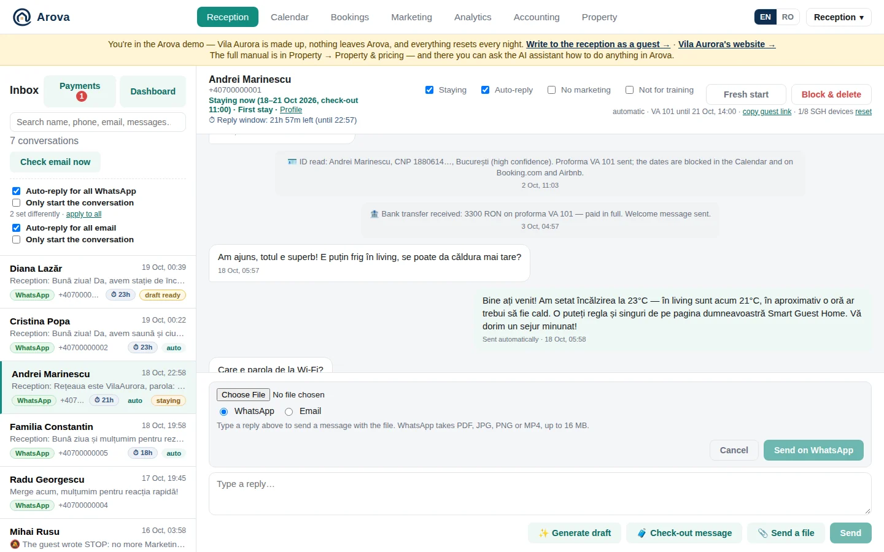Click the paperclip icon on Send a file

click(762, 533)
